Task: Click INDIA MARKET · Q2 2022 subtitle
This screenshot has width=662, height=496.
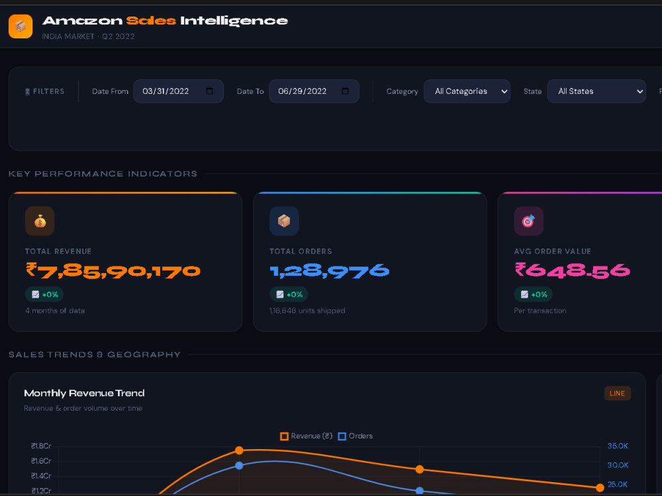Action: 88,36
